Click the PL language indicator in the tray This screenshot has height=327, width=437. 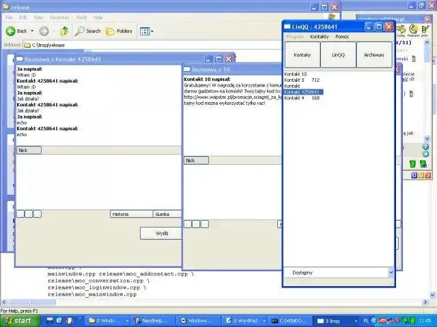pos(366,321)
